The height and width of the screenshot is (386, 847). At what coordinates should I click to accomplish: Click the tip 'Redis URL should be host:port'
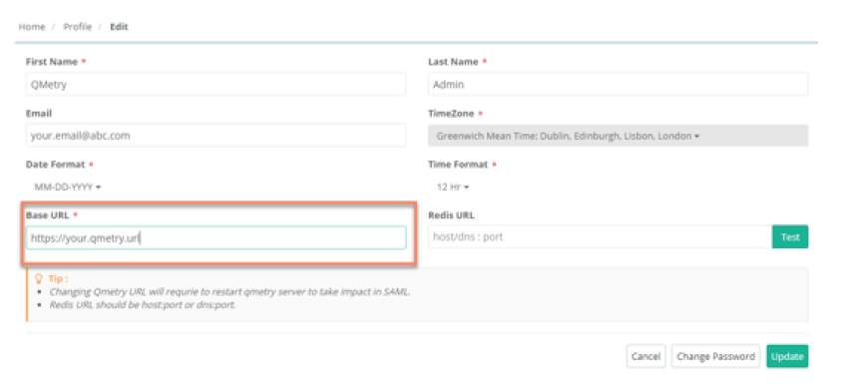coord(143,304)
